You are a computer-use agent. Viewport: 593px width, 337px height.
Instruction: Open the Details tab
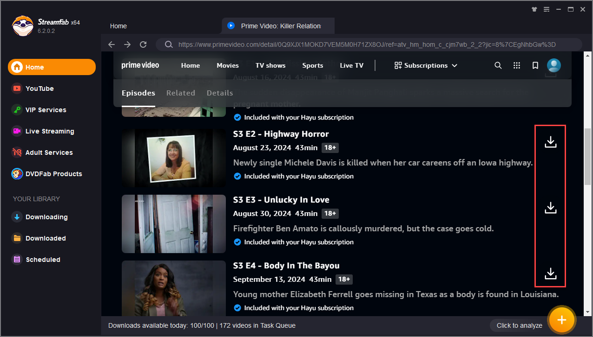coord(219,93)
